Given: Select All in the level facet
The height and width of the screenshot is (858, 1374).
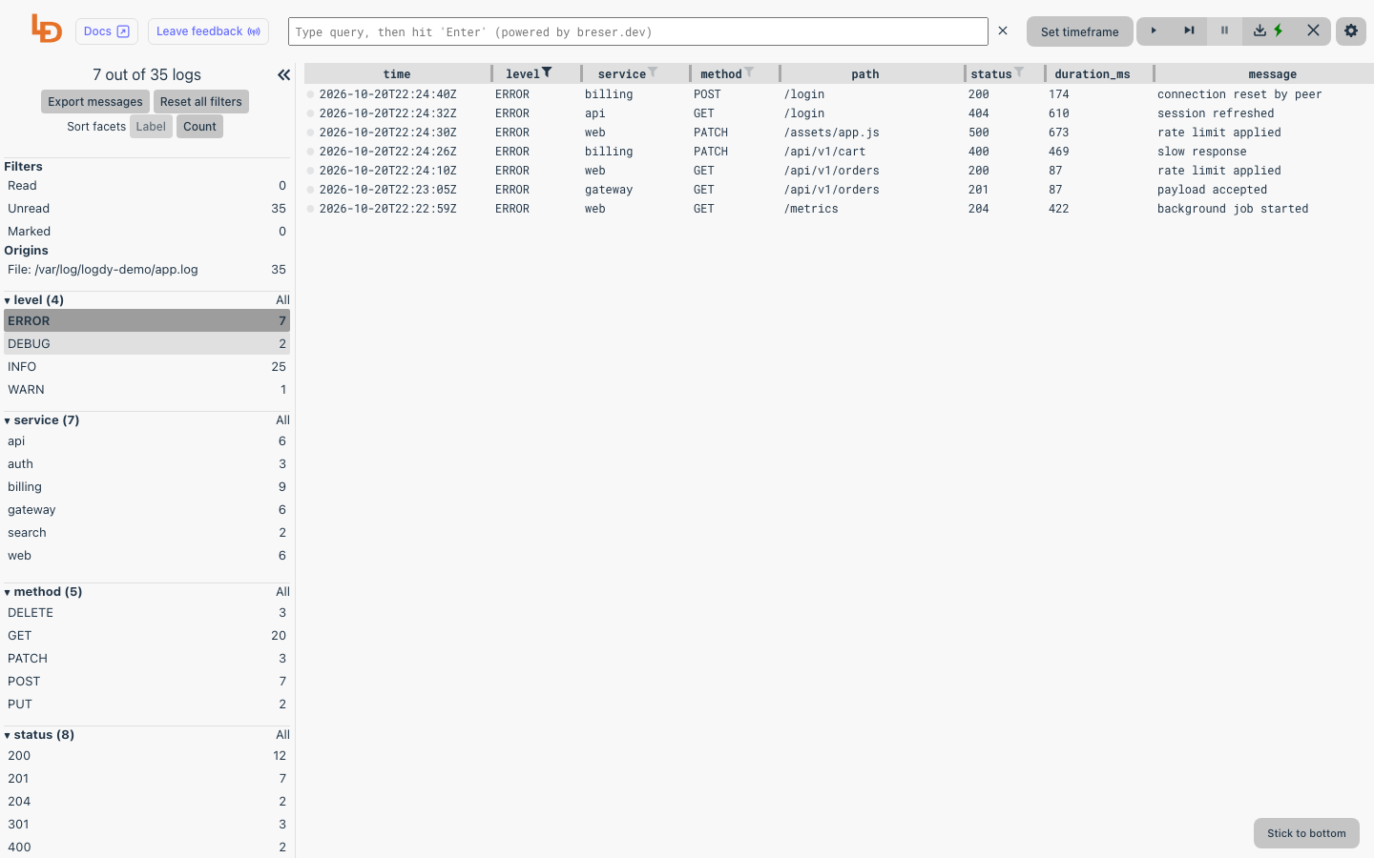Looking at the screenshot, I should click(282, 300).
